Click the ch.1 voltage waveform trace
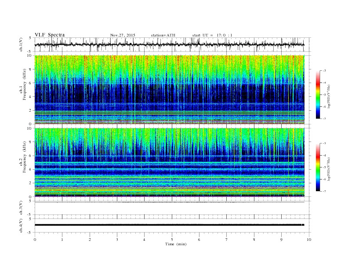The width and height of the screenshot is (348, 269). [170, 44]
